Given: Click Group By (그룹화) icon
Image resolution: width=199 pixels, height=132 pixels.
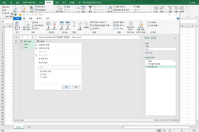Looking at the screenshot, I should coord(86,23).
